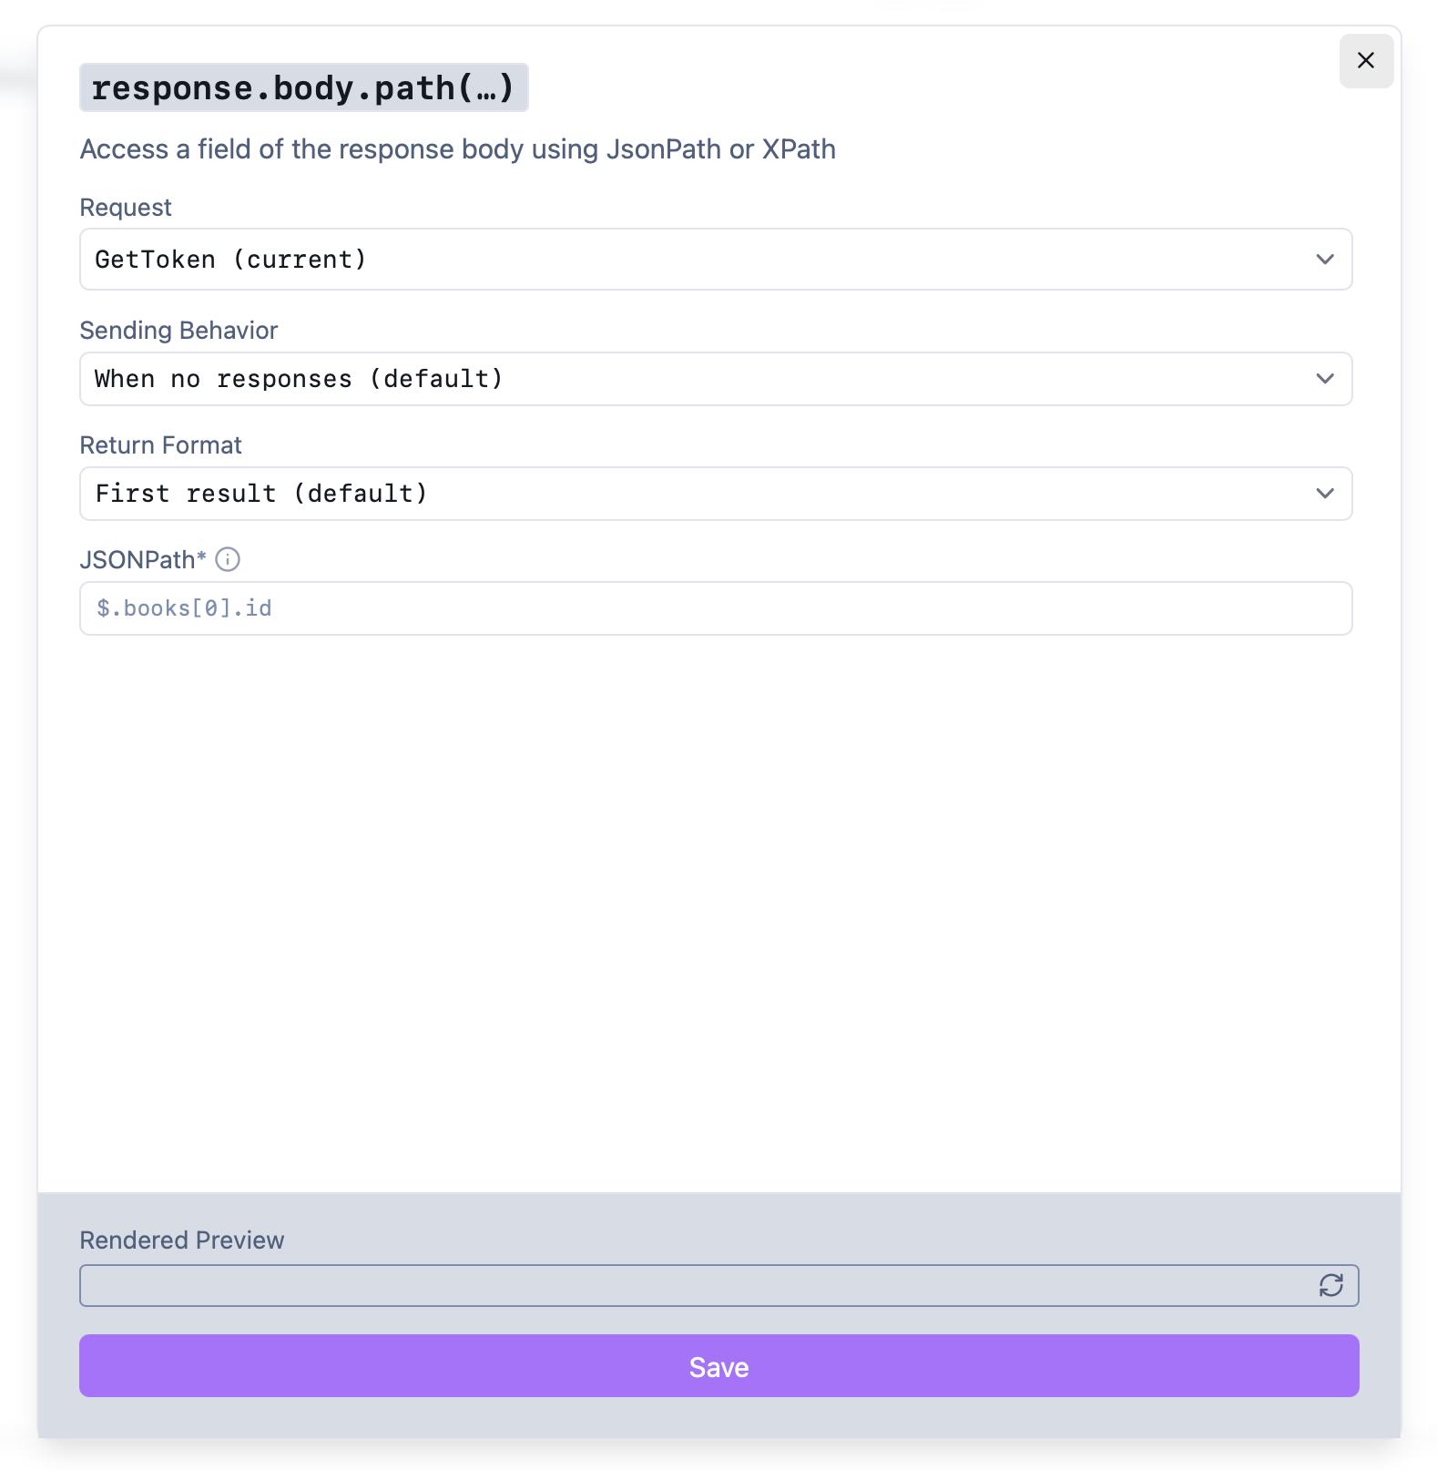Click the Save button
The image size is (1437, 1470).
(x=718, y=1366)
